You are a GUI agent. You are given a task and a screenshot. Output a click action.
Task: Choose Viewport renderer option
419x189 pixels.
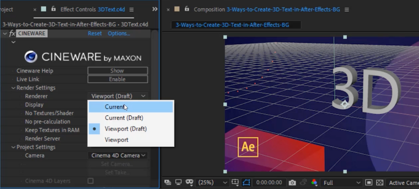pyautogui.click(x=131, y=140)
